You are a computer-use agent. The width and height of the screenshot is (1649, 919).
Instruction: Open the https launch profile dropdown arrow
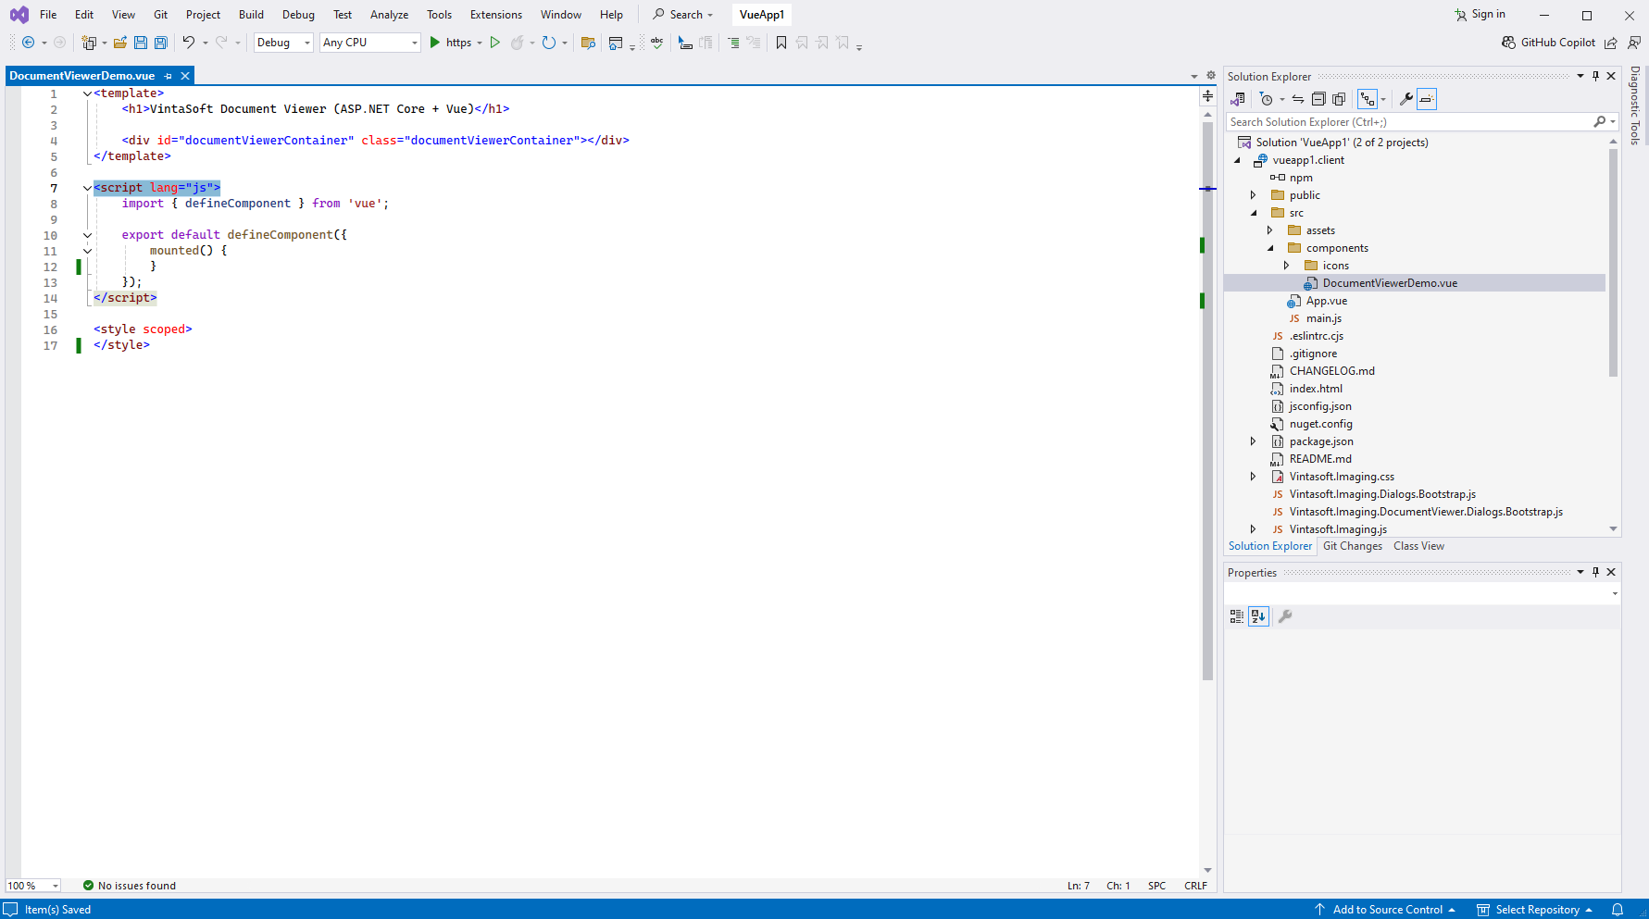point(480,43)
